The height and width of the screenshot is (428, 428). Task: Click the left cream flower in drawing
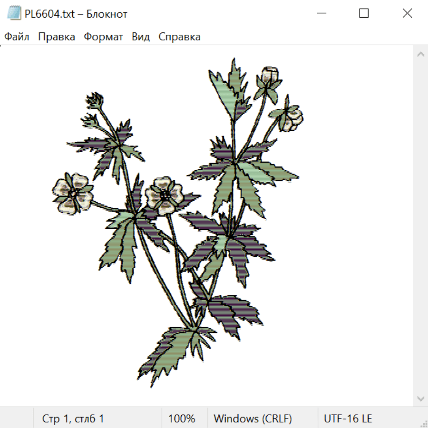pos(73,193)
